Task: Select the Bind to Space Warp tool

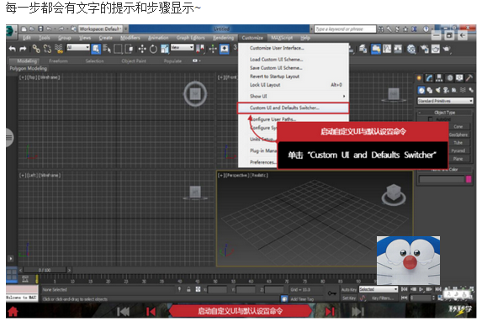Action: pyautogui.click(x=58, y=49)
